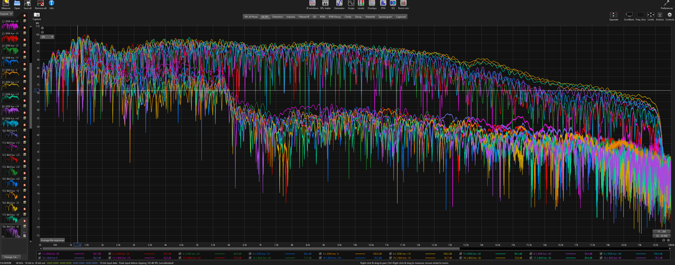Toggle the '11: L BAS hor +10' checkbox

point(110,258)
